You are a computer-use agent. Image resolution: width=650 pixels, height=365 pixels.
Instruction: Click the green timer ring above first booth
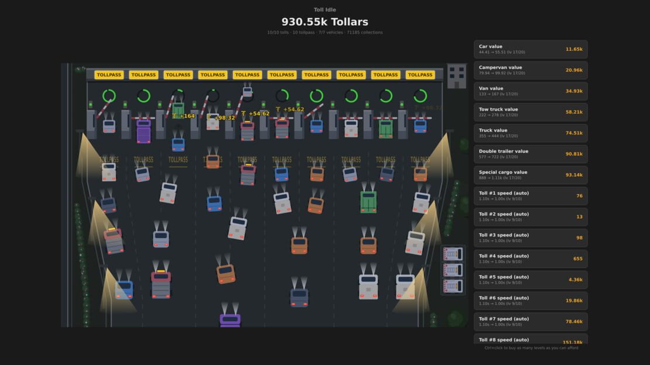(109, 96)
